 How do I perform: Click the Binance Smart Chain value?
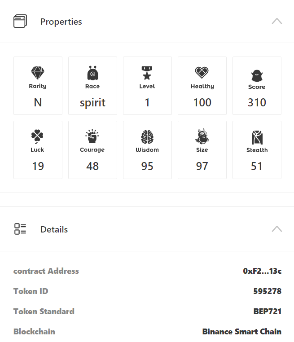tap(241, 332)
